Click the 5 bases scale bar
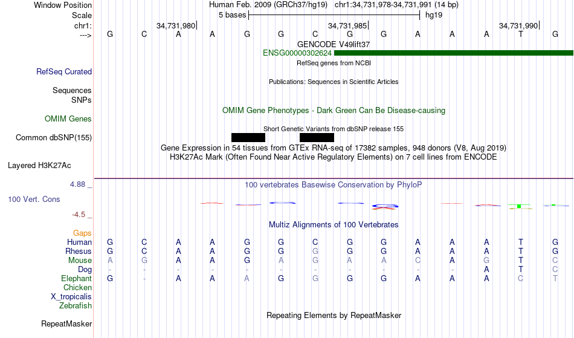The image size is (574, 338). tap(334, 15)
